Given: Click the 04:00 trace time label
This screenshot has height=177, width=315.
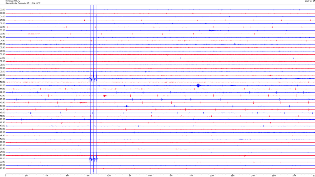Looking at the screenshot, I should (x=3, y=37).
